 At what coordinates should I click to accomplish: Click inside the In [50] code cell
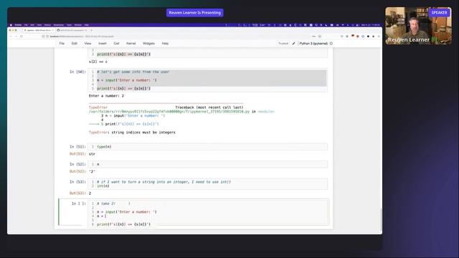[x=208, y=80]
